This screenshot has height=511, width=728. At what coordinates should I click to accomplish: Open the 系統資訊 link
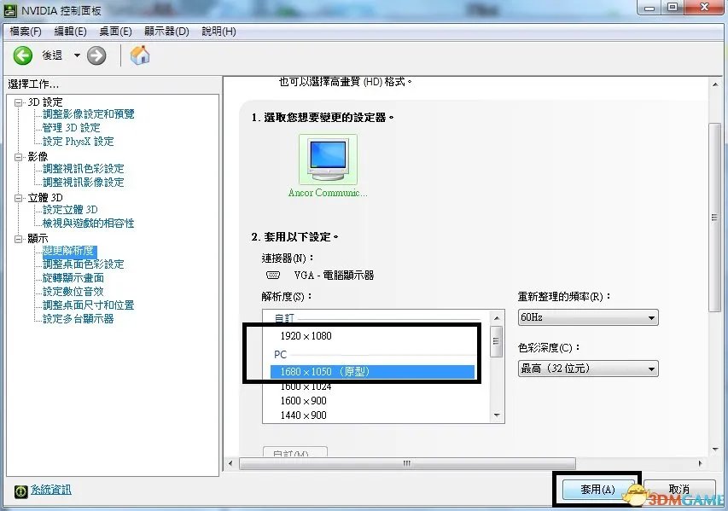coord(51,490)
